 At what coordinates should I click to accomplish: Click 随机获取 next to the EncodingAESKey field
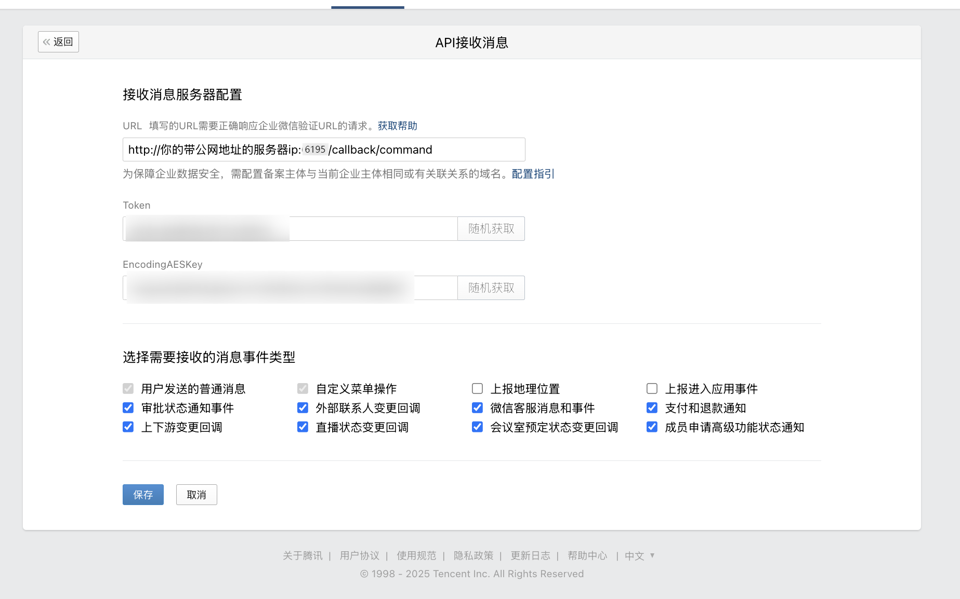491,288
